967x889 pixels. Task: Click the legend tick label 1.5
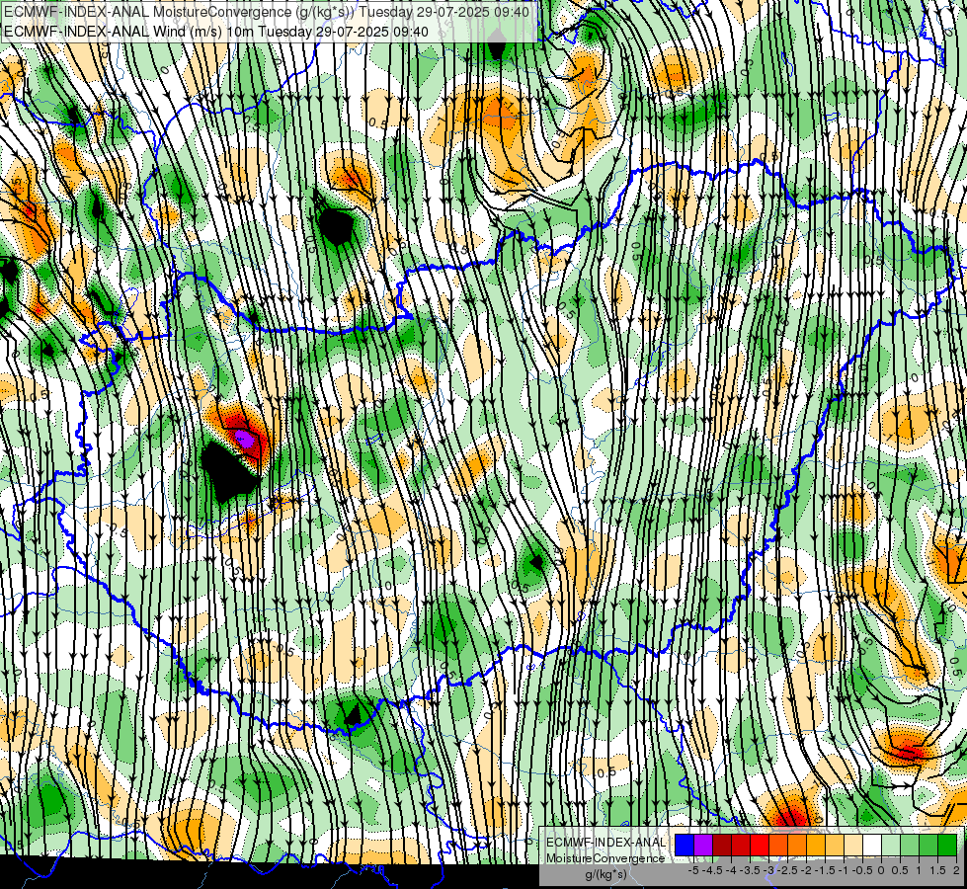coord(937,870)
